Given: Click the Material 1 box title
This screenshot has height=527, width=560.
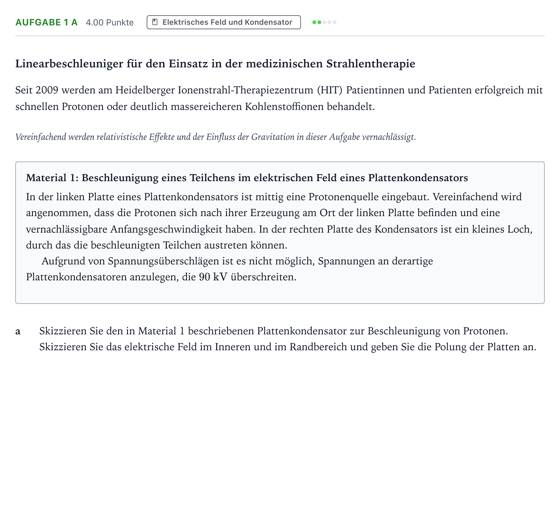Looking at the screenshot, I should click(x=247, y=178).
